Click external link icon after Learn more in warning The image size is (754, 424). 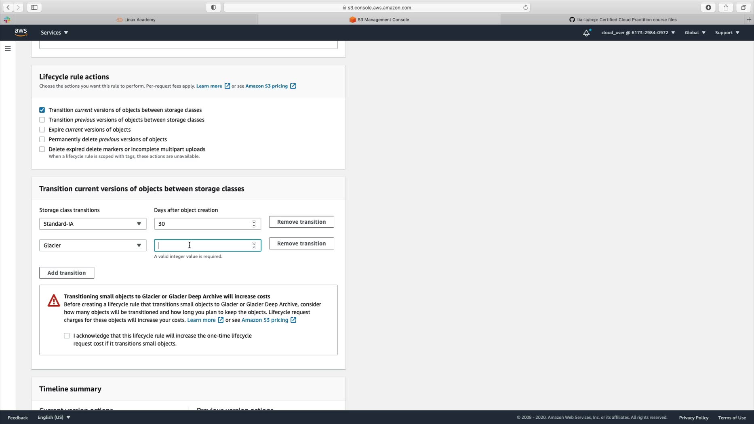[221, 320]
